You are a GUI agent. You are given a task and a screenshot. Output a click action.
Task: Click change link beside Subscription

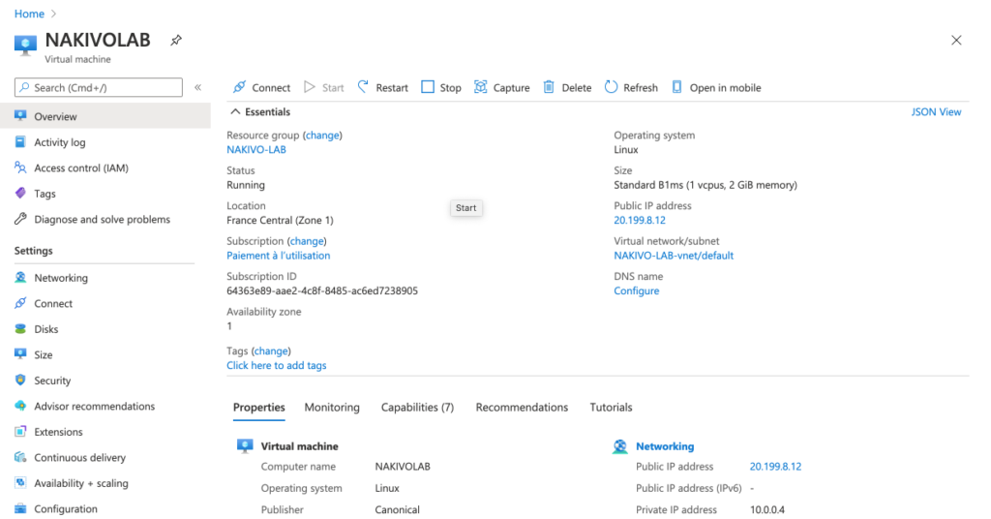click(x=307, y=241)
